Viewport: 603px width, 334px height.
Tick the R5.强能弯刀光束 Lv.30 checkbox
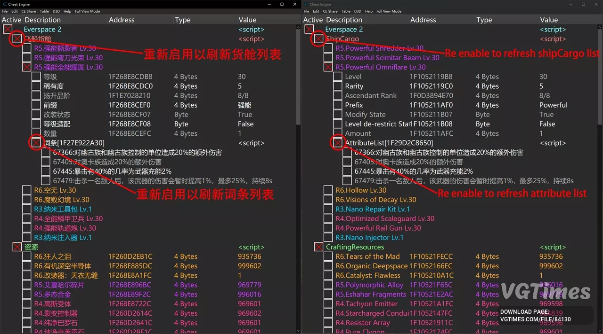(x=26, y=58)
